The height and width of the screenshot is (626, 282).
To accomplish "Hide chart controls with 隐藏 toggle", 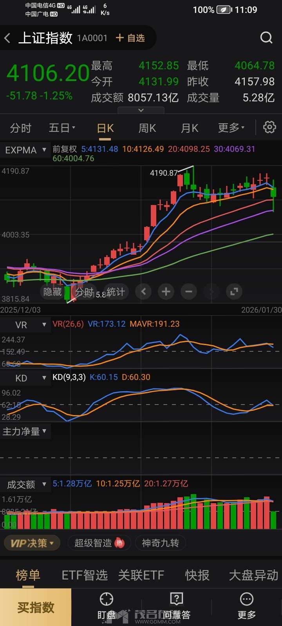I will (52, 292).
